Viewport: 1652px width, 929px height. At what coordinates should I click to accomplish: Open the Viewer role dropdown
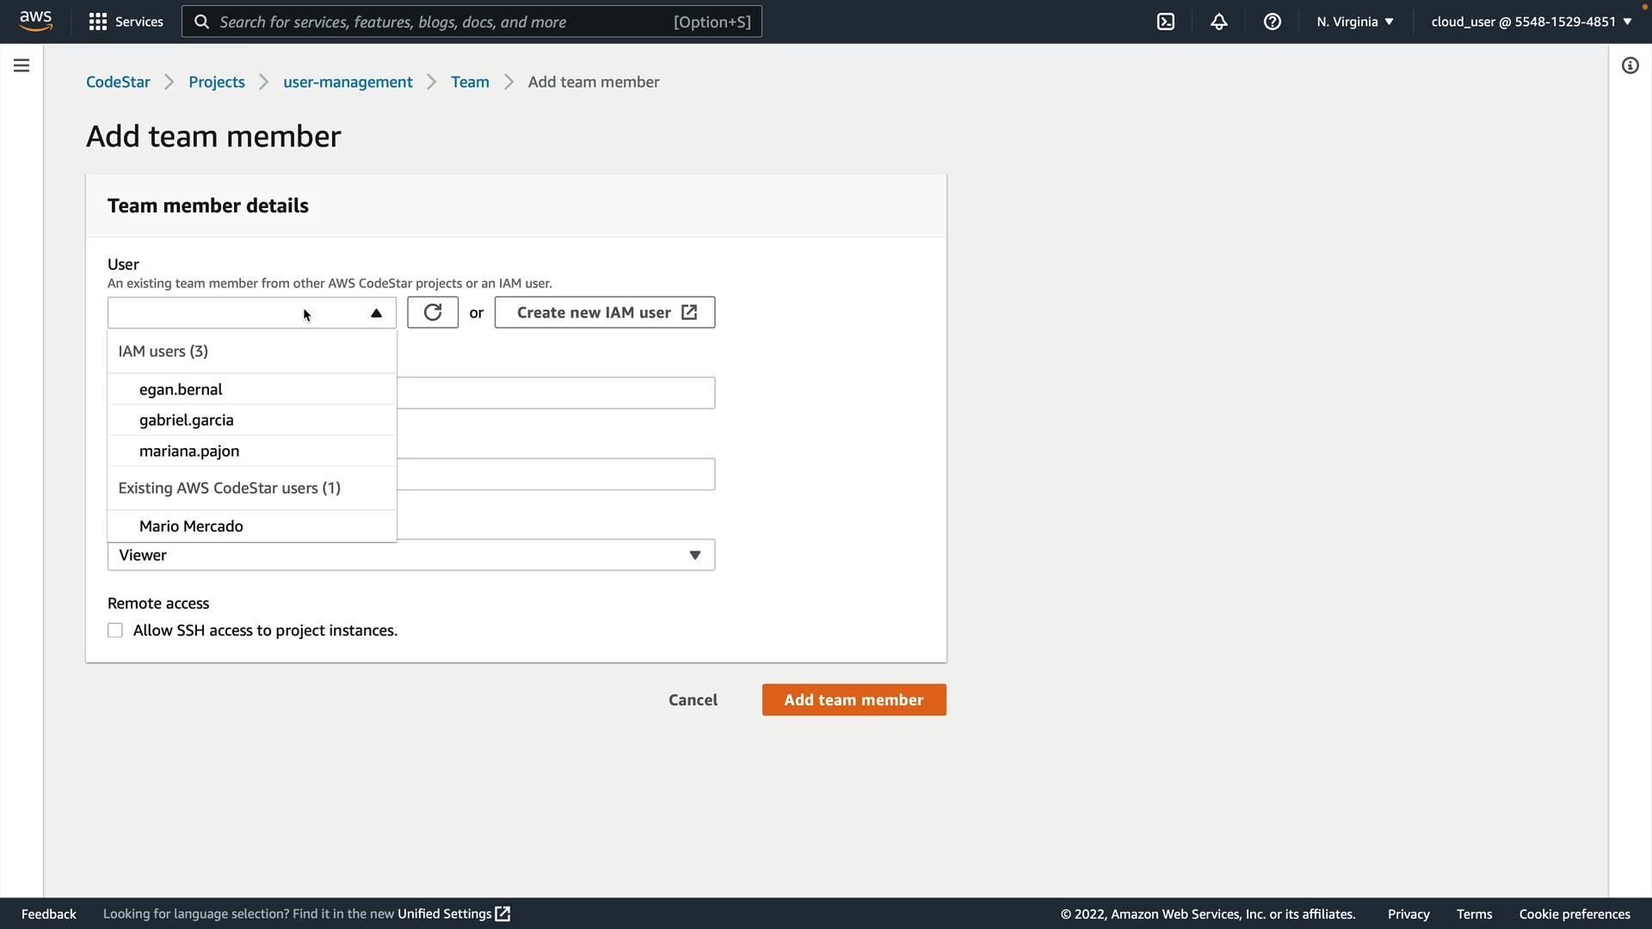point(410,555)
